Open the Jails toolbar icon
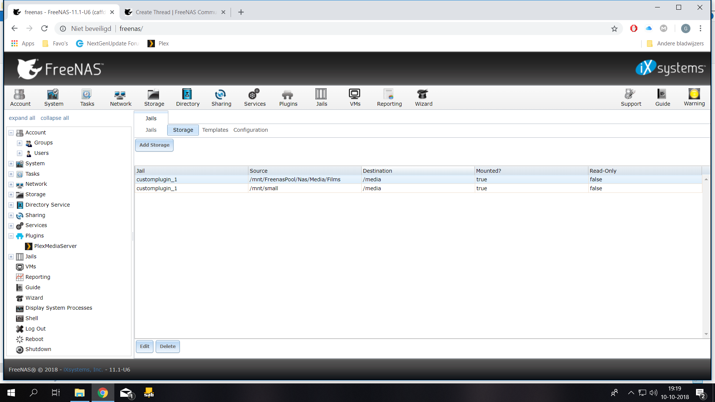This screenshot has height=402, width=715. point(321,98)
